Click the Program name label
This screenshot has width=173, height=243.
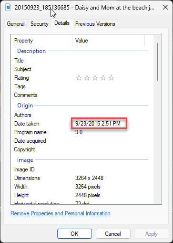[31, 132]
